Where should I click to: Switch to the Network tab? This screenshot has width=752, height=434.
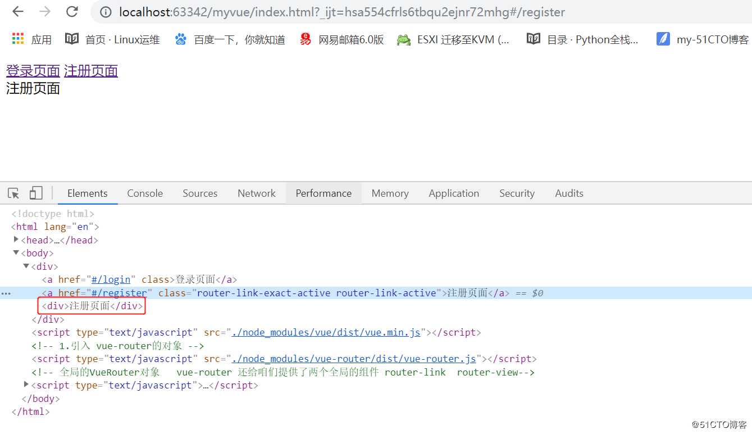[x=257, y=193]
